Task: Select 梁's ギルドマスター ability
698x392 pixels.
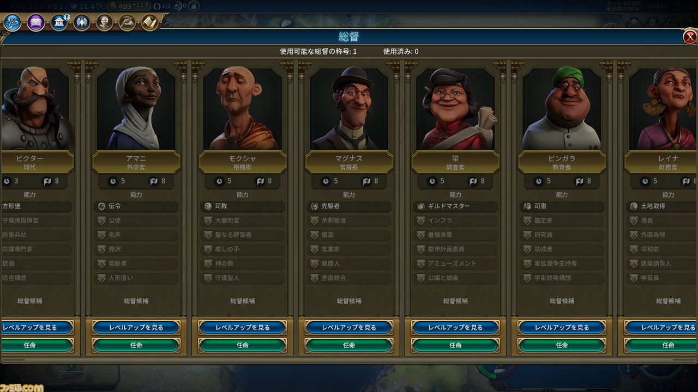Action: [x=455, y=206]
